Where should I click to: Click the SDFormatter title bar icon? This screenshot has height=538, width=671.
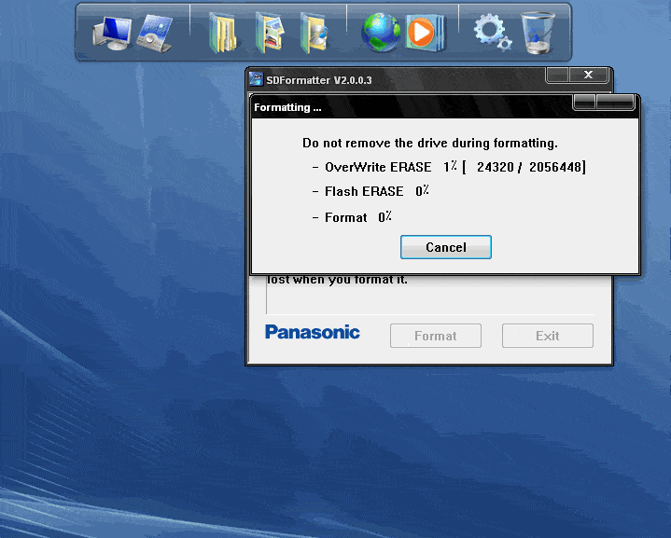point(256,79)
